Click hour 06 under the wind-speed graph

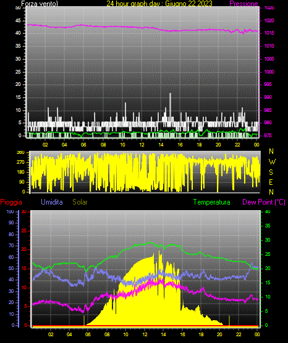tap(83, 145)
